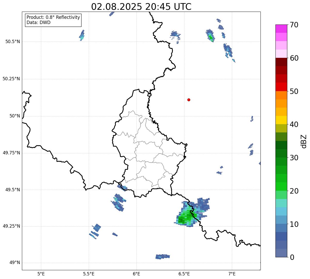Click the colorbar 60 tick label
Image resolution: width=310 pixels, height=279 pixels.
294,58
